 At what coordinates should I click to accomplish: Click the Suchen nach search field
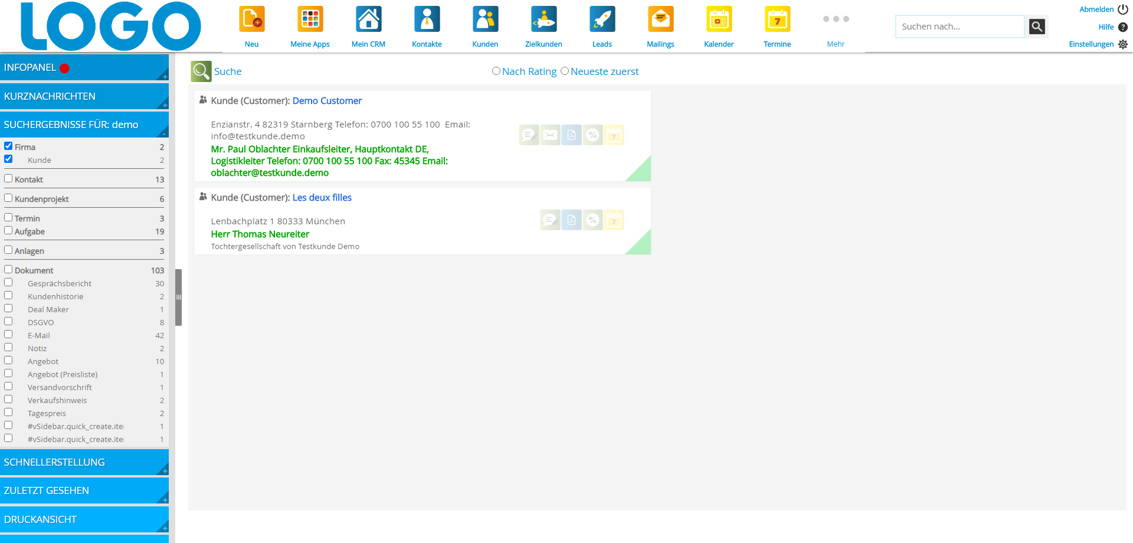960,27
